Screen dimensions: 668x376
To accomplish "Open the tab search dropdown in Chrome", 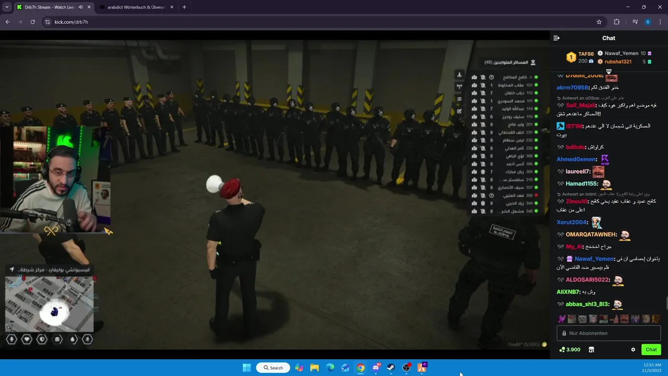I will [x=7, y=7].
